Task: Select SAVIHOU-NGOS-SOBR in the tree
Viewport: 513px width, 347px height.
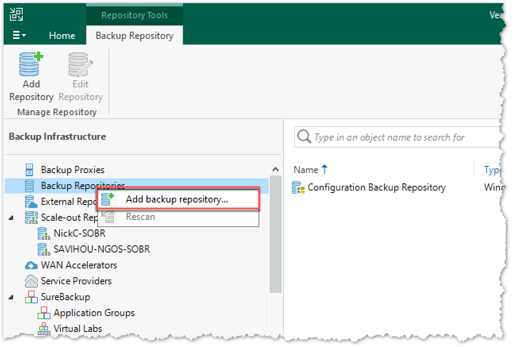Action: point(102,249)
